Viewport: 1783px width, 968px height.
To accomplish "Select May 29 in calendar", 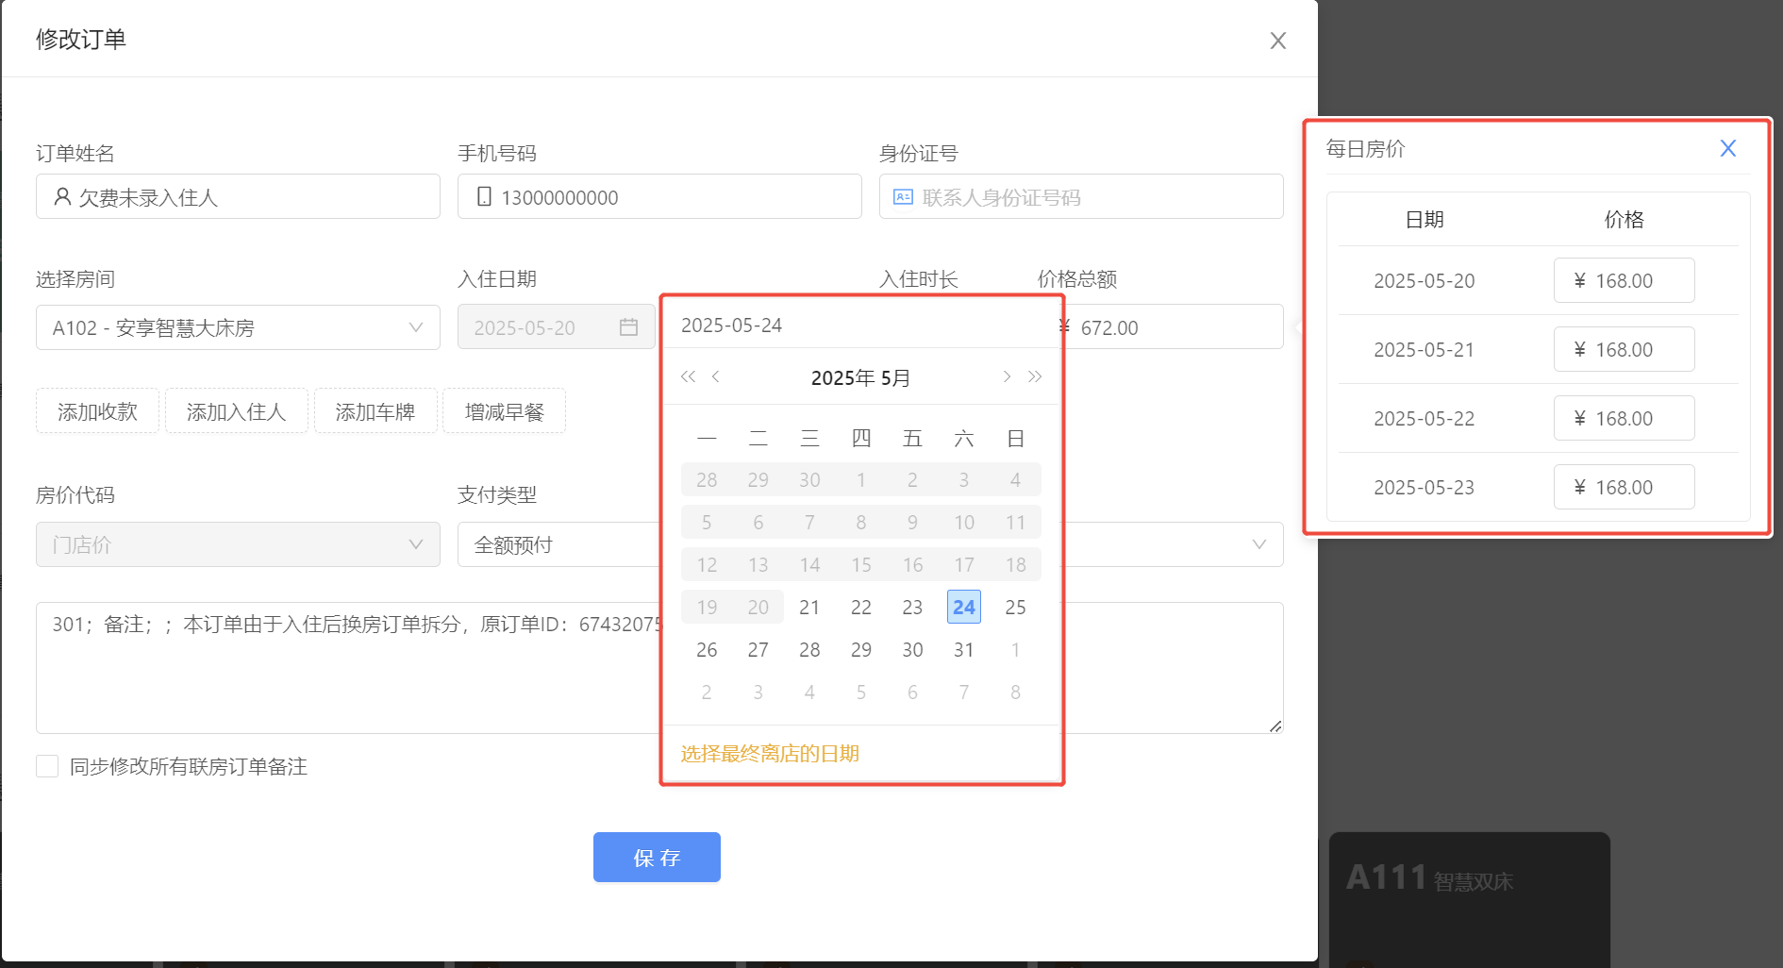I will (x=861, y=649).
